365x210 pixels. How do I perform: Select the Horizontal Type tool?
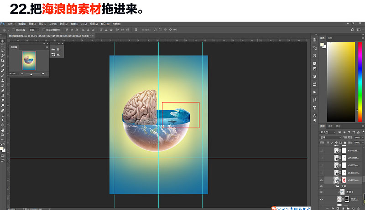click(x=3, y=115)
